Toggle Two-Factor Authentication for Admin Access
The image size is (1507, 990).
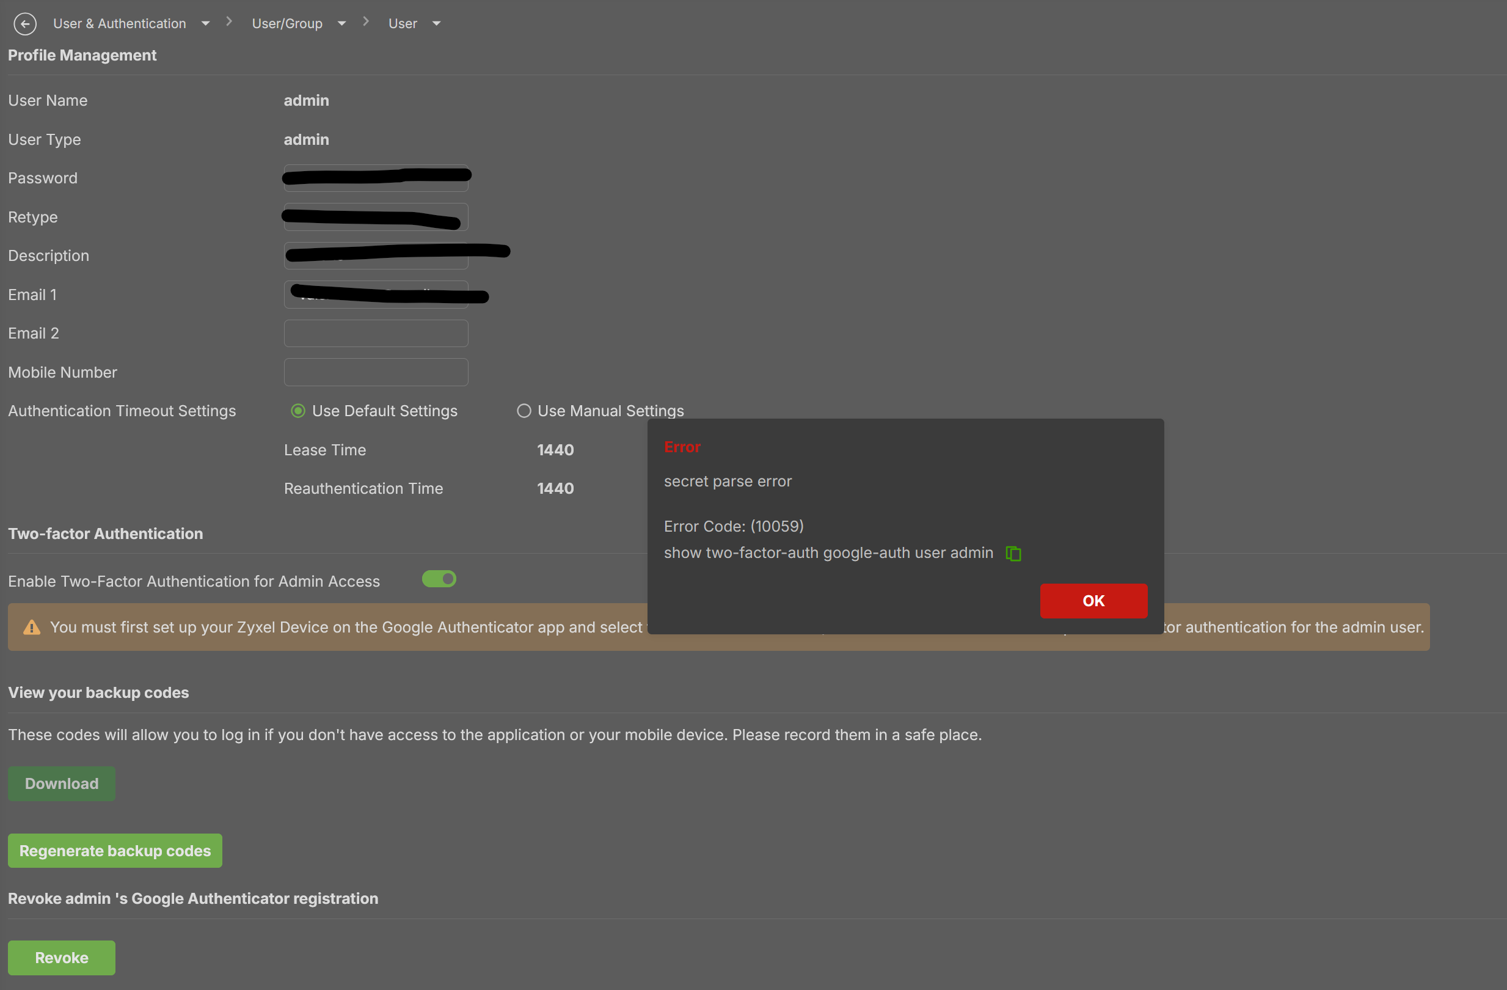439,579
